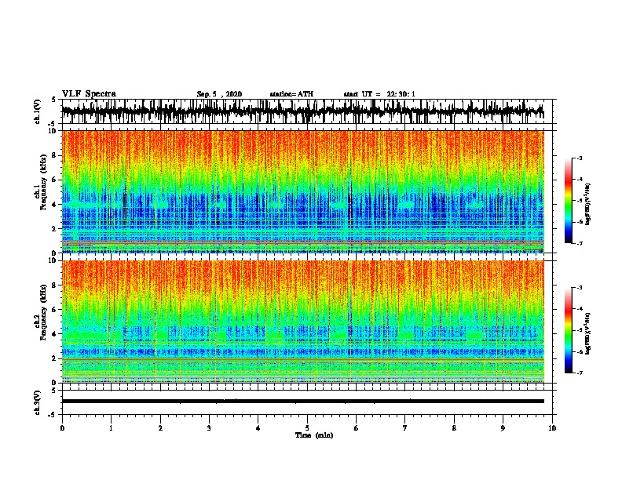Screen dimensions: 622x480
Task: Click the "ch.1(V)" waveform axis label
Action: (38, 111)
